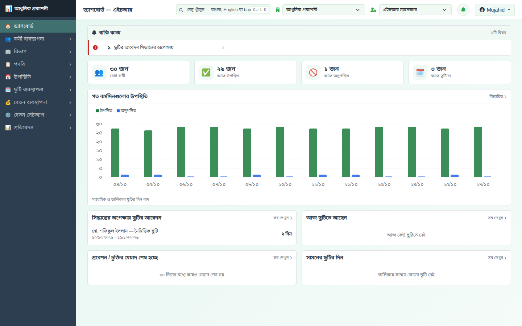
Task: Click the green bar for 17/10
Action: 478,152
